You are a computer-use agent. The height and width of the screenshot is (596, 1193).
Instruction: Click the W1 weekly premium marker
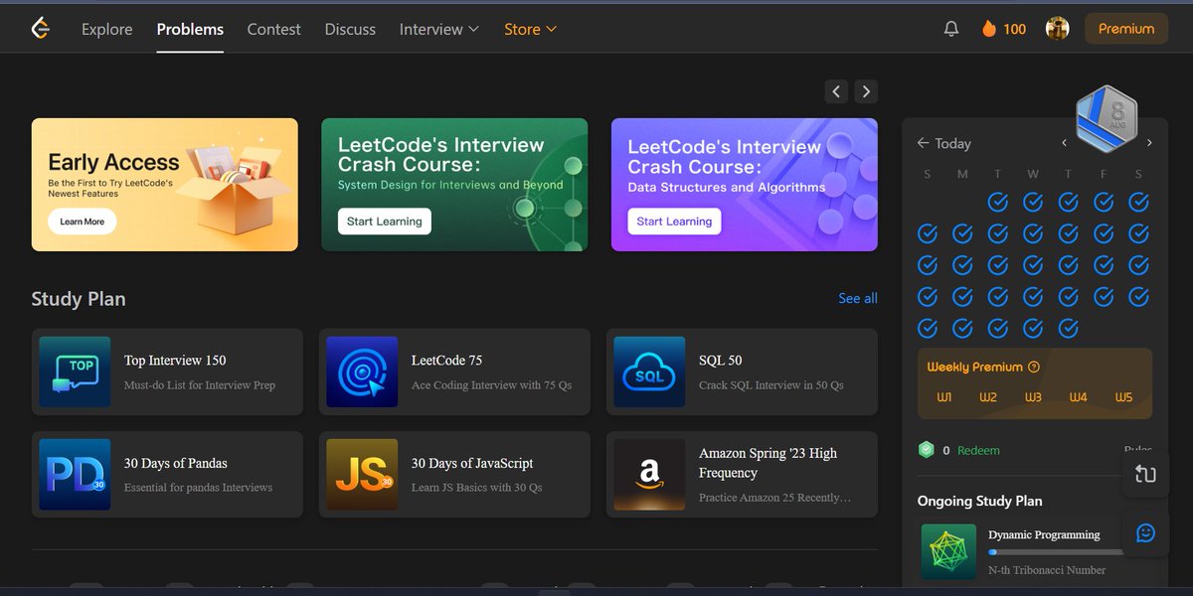click(x=943, y=397)
